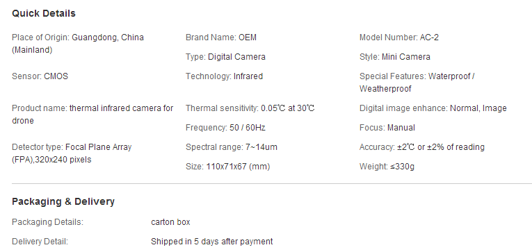Click the Thermal sensitivity value
Viewport: 532px width, 252px height.
[x=288, y=108]
